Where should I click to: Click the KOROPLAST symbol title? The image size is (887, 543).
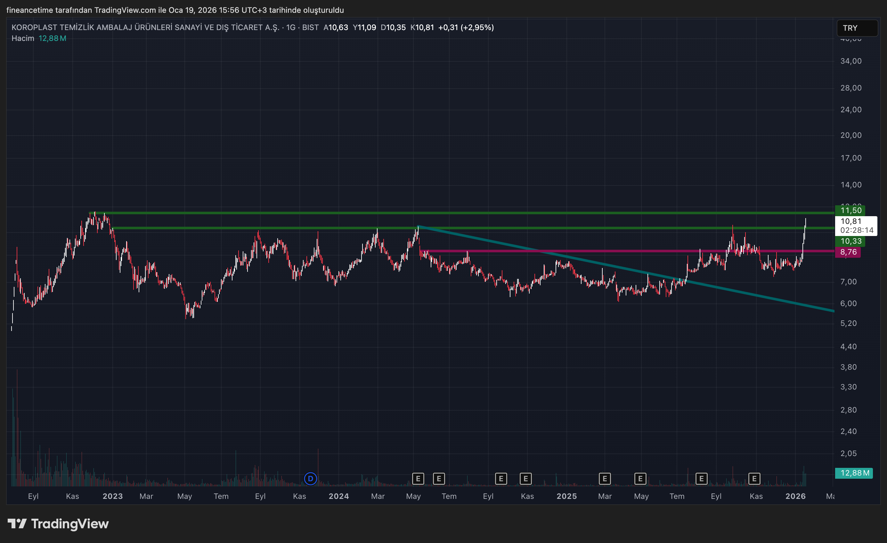(x=145, y=27)
